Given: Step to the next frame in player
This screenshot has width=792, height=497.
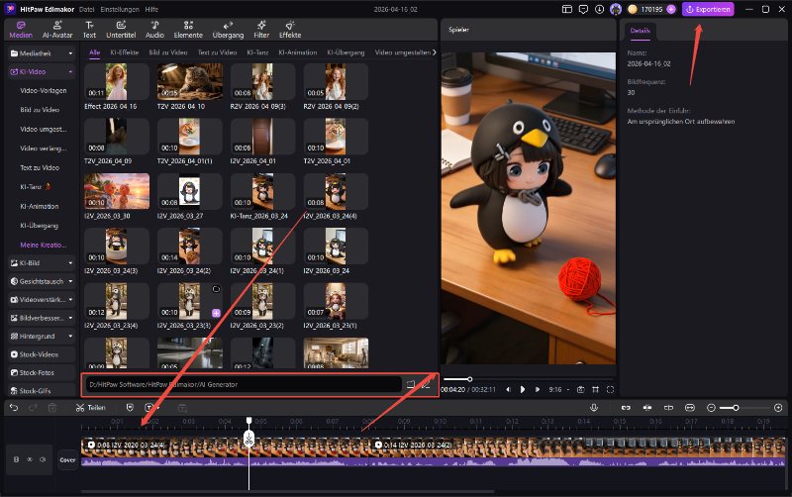Looking at the screenshot, I should (538, 389).
